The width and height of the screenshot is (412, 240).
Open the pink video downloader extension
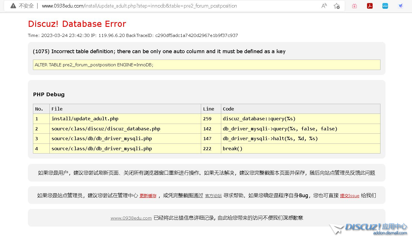[x=354, y=6]
